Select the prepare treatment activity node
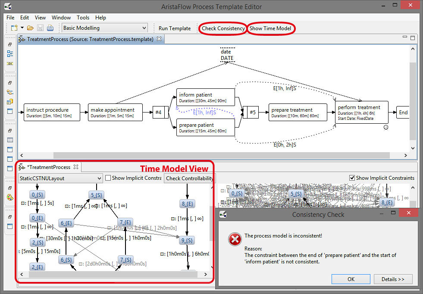 (x=298, y=112)
